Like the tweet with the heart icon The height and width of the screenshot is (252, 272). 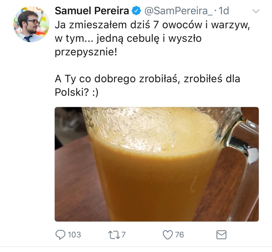click(168, 235)
